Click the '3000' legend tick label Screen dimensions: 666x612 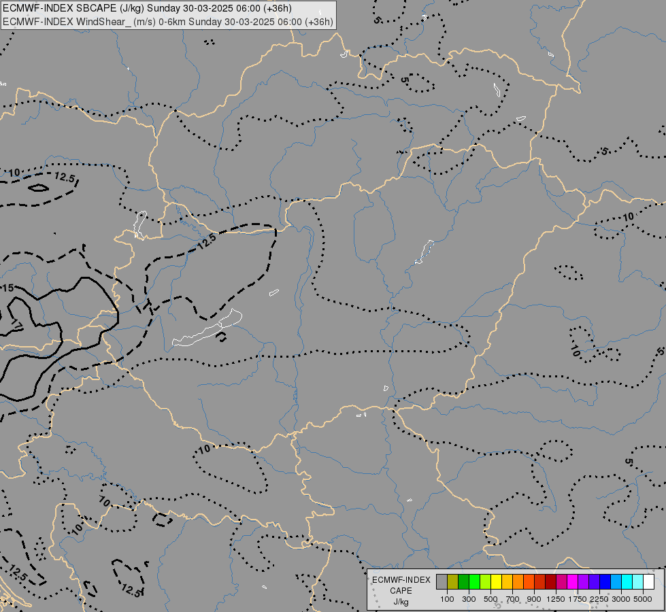621,599
